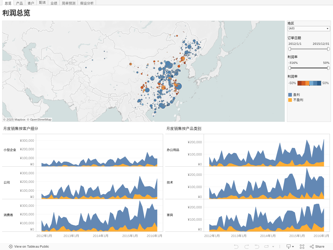Open the refresh options dropdown arrow
333x250 pixels.
pos(273,247)
